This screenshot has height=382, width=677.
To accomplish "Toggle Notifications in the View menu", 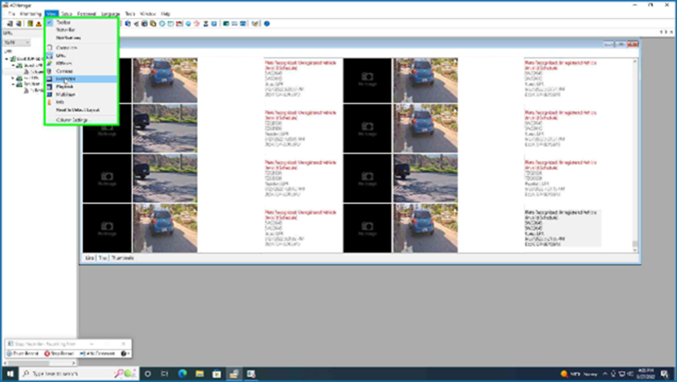I will (x=68, y=38).
